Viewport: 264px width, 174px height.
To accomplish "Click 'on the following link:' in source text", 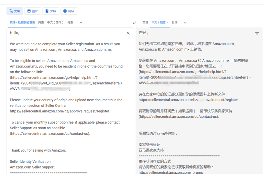I will (x=26, y=72).
